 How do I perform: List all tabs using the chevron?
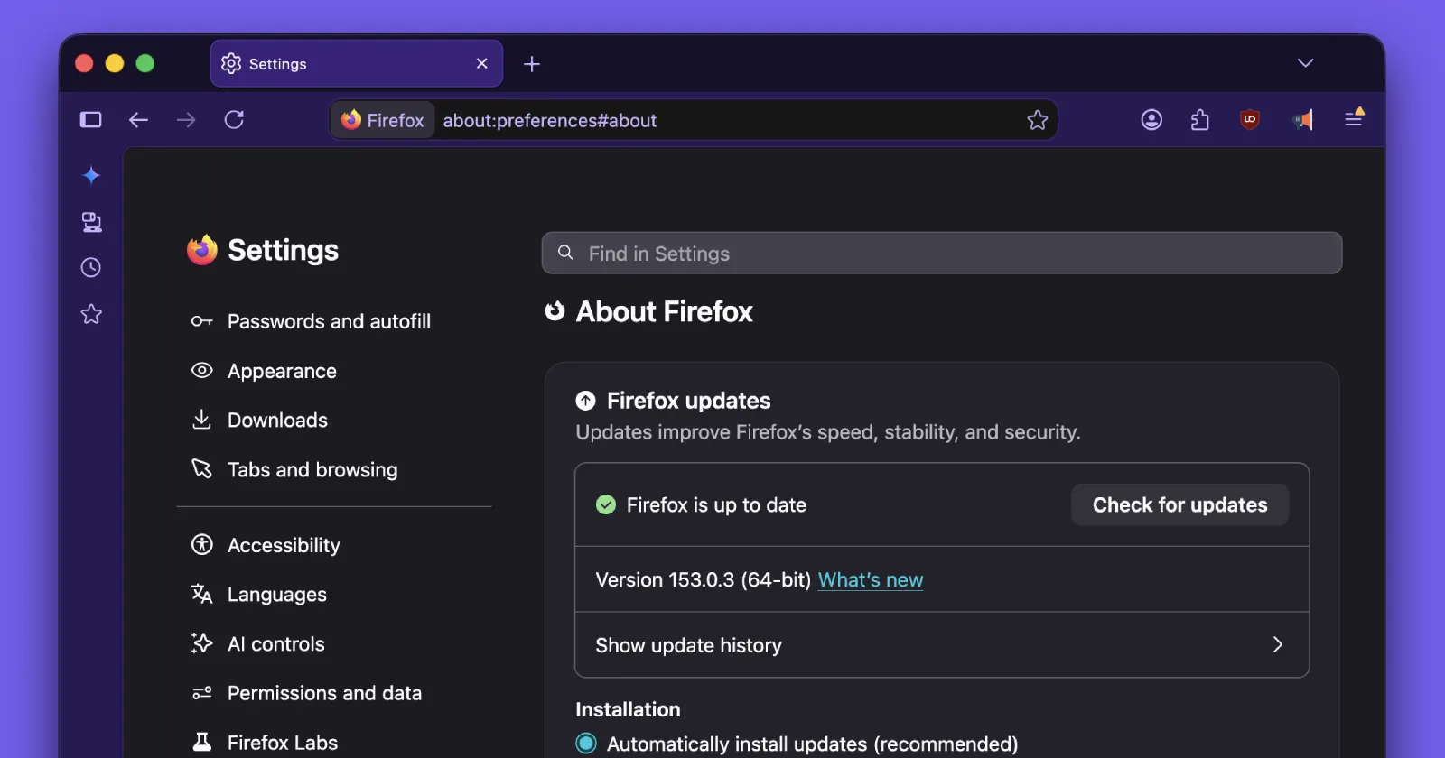tap(1305, 63)
